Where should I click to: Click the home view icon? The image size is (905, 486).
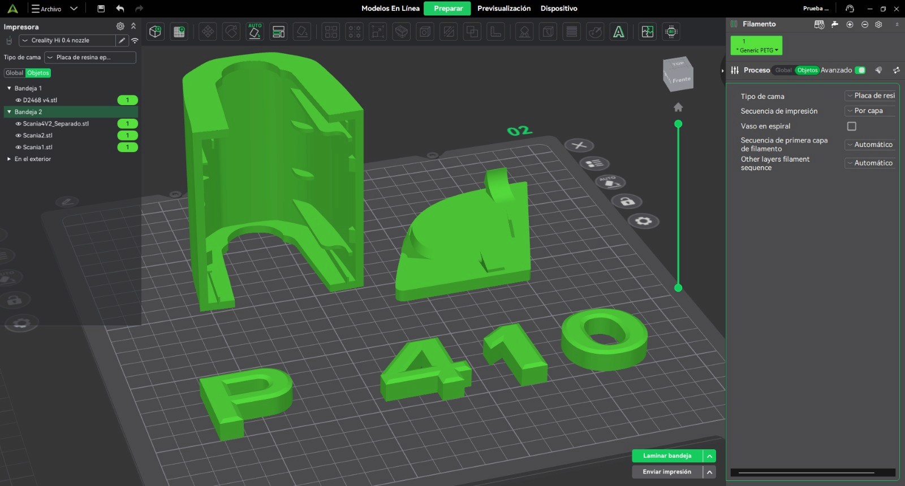(x=678, y=107)
